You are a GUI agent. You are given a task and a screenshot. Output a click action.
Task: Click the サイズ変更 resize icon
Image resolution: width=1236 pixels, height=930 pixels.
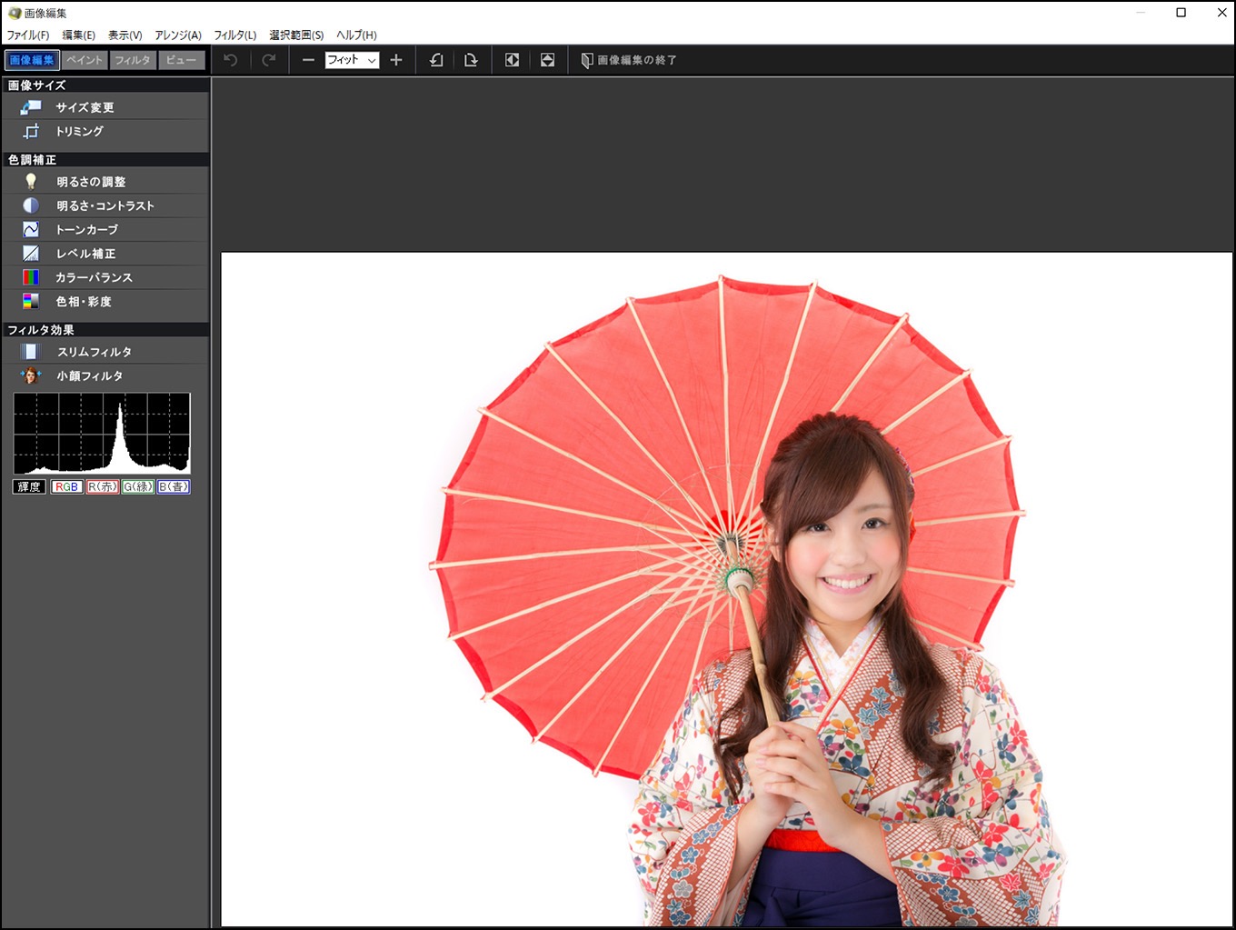coord(31,107)
